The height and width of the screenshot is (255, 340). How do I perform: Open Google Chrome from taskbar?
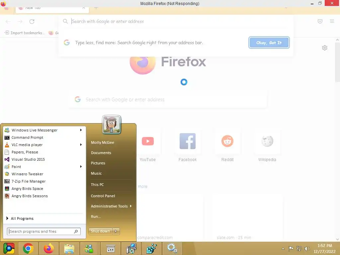point(28,248)
